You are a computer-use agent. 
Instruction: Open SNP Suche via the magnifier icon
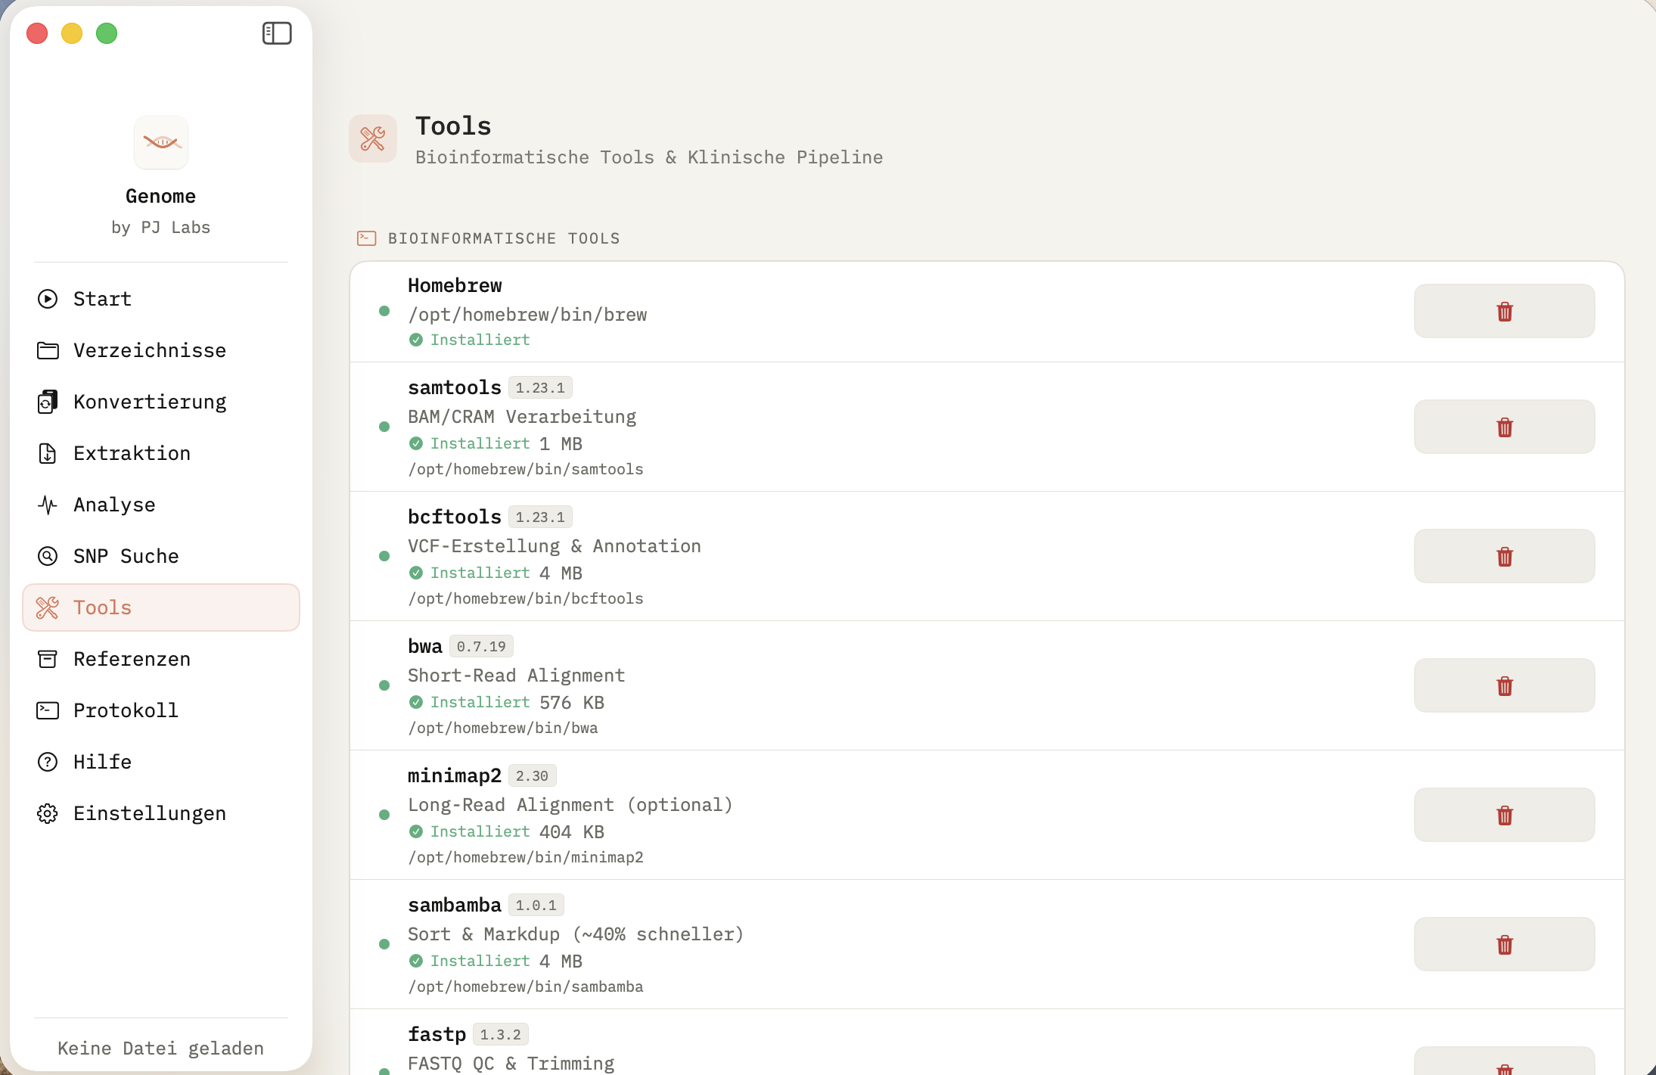(x=48, y=556)
